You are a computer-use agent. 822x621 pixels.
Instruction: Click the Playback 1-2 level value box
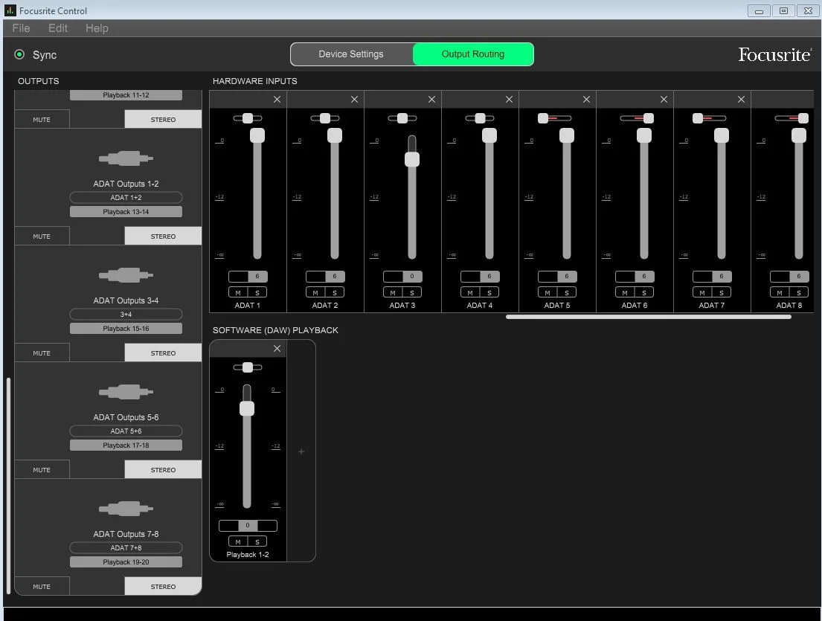pos(248,526)
